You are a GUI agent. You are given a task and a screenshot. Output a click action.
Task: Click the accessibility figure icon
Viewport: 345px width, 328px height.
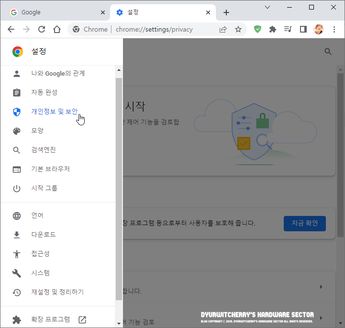coord(17,254)
